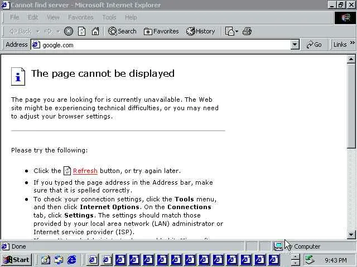Click the IE icon in title bar
The height and width of the screenshot is (267, 357).
6,5
